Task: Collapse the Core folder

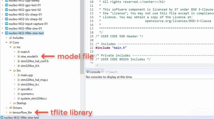Action: [6, 42]
